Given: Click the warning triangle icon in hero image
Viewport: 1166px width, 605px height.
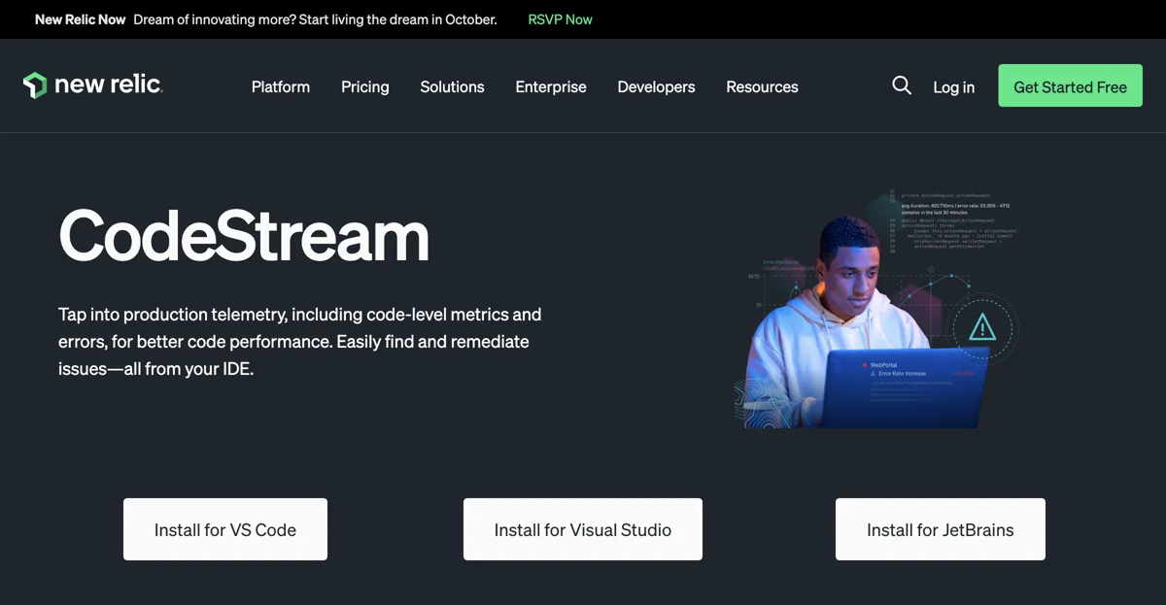Looking at the screenshot, I should (981, 327).
